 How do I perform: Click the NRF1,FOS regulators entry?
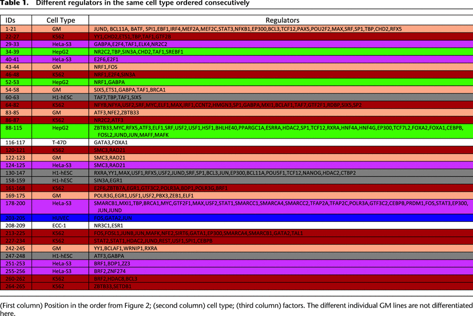tap(105, 67)
